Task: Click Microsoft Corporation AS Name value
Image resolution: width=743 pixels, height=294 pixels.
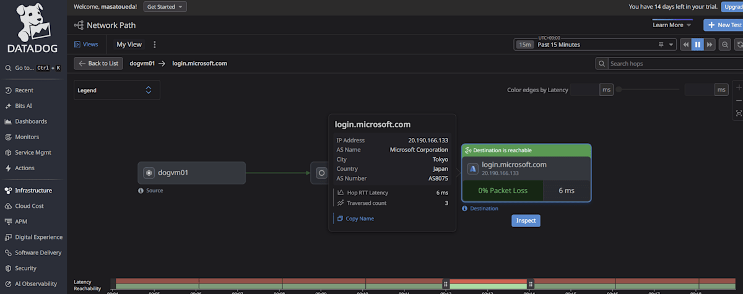Action: 419,150
